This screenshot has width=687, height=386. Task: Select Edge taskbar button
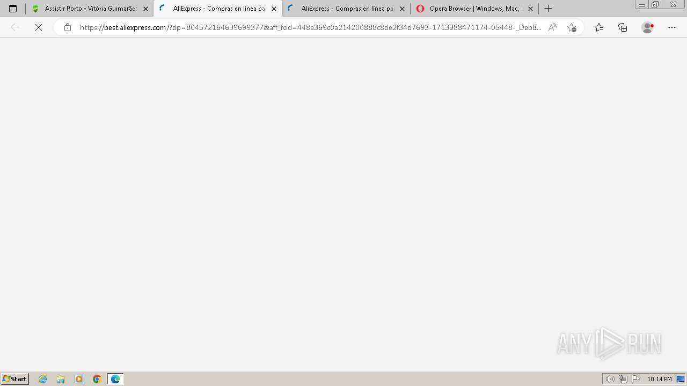point(115,379)
